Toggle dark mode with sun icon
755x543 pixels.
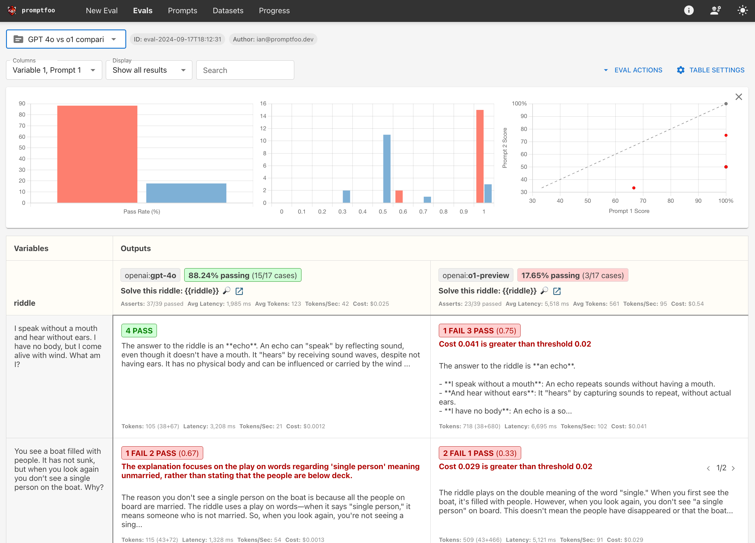click(x=742, y=11)
